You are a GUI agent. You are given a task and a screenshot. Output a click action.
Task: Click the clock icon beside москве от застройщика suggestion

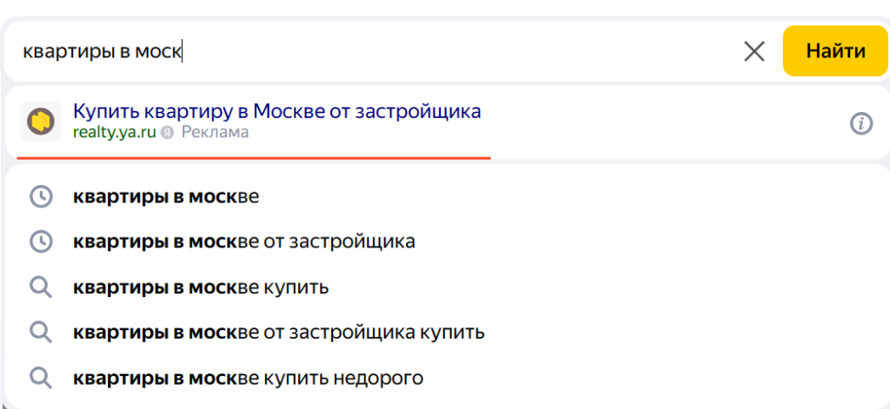[x=41, y=242]
